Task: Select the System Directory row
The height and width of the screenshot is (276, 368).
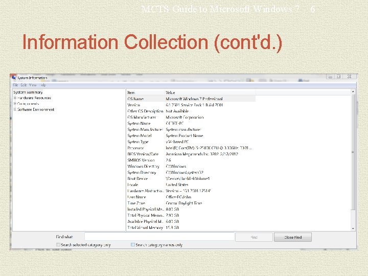Action: coord(191,173)
